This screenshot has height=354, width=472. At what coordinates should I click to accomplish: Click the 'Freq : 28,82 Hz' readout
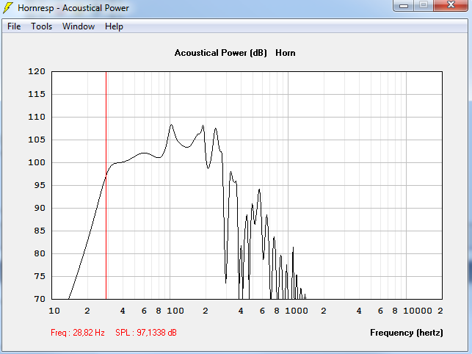point(78,333)
